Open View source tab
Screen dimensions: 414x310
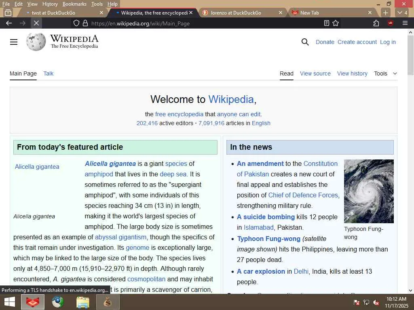315,73
